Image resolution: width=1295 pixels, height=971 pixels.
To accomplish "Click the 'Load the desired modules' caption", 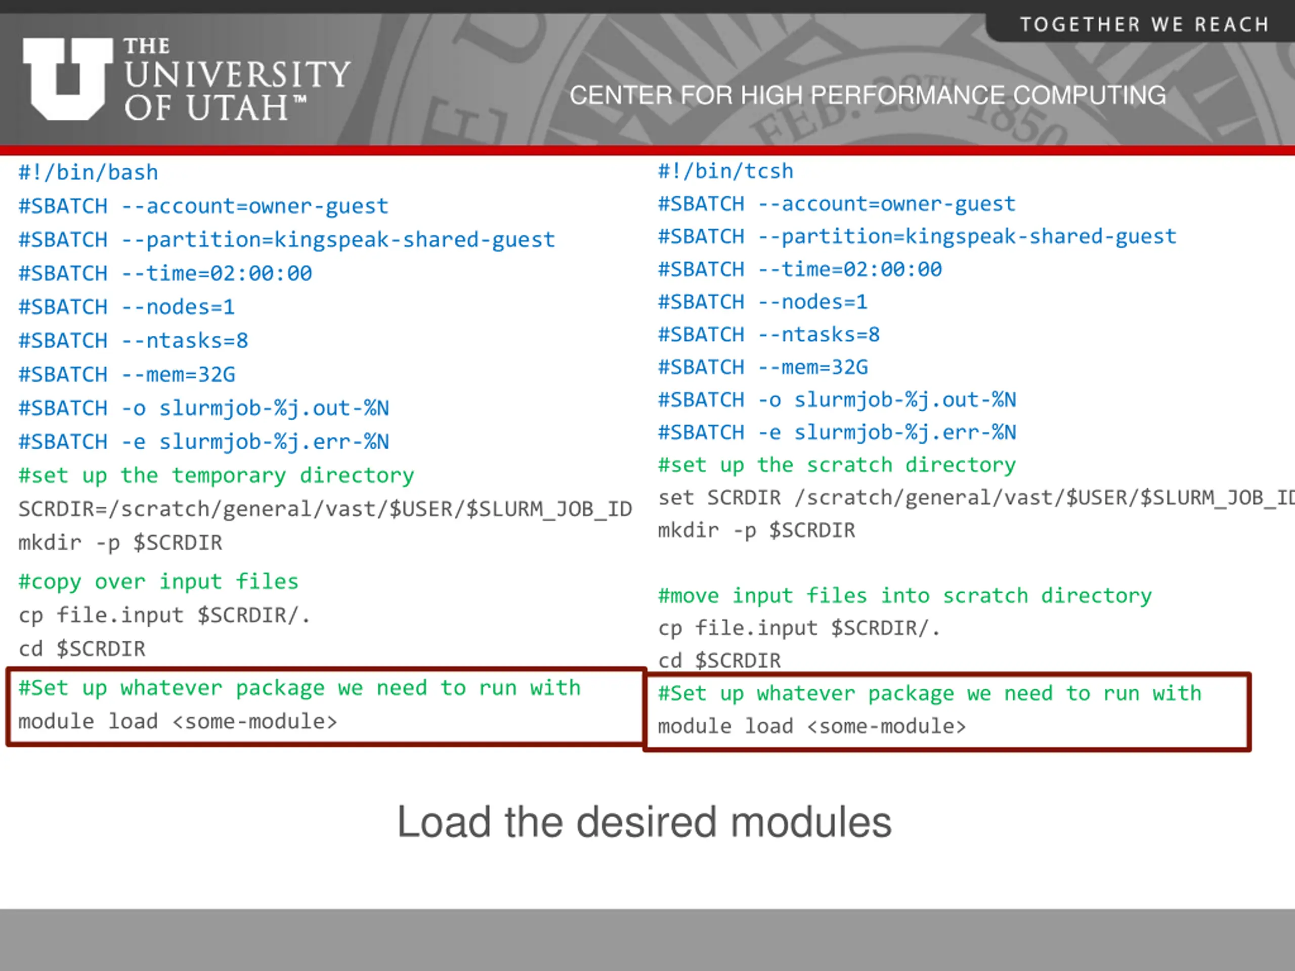I will pos(644,822).
